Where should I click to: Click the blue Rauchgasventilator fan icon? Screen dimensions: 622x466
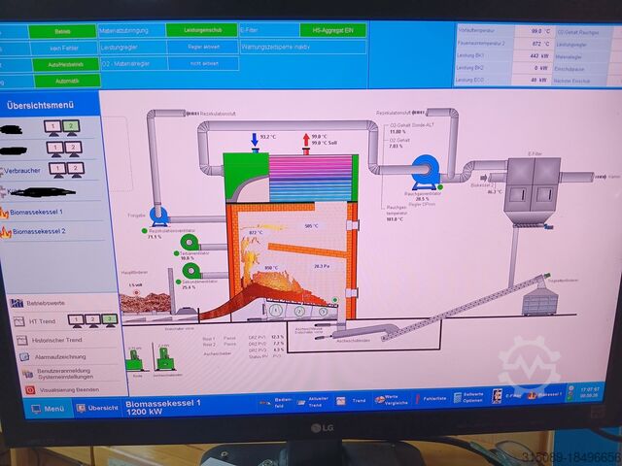click(x=425, y=173)
